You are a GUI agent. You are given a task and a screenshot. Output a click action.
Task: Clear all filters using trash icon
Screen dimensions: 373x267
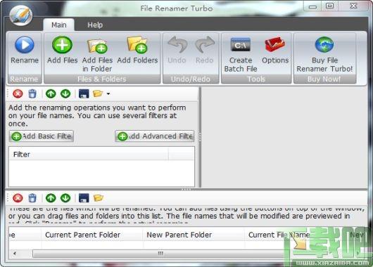[x=32, y=93]
